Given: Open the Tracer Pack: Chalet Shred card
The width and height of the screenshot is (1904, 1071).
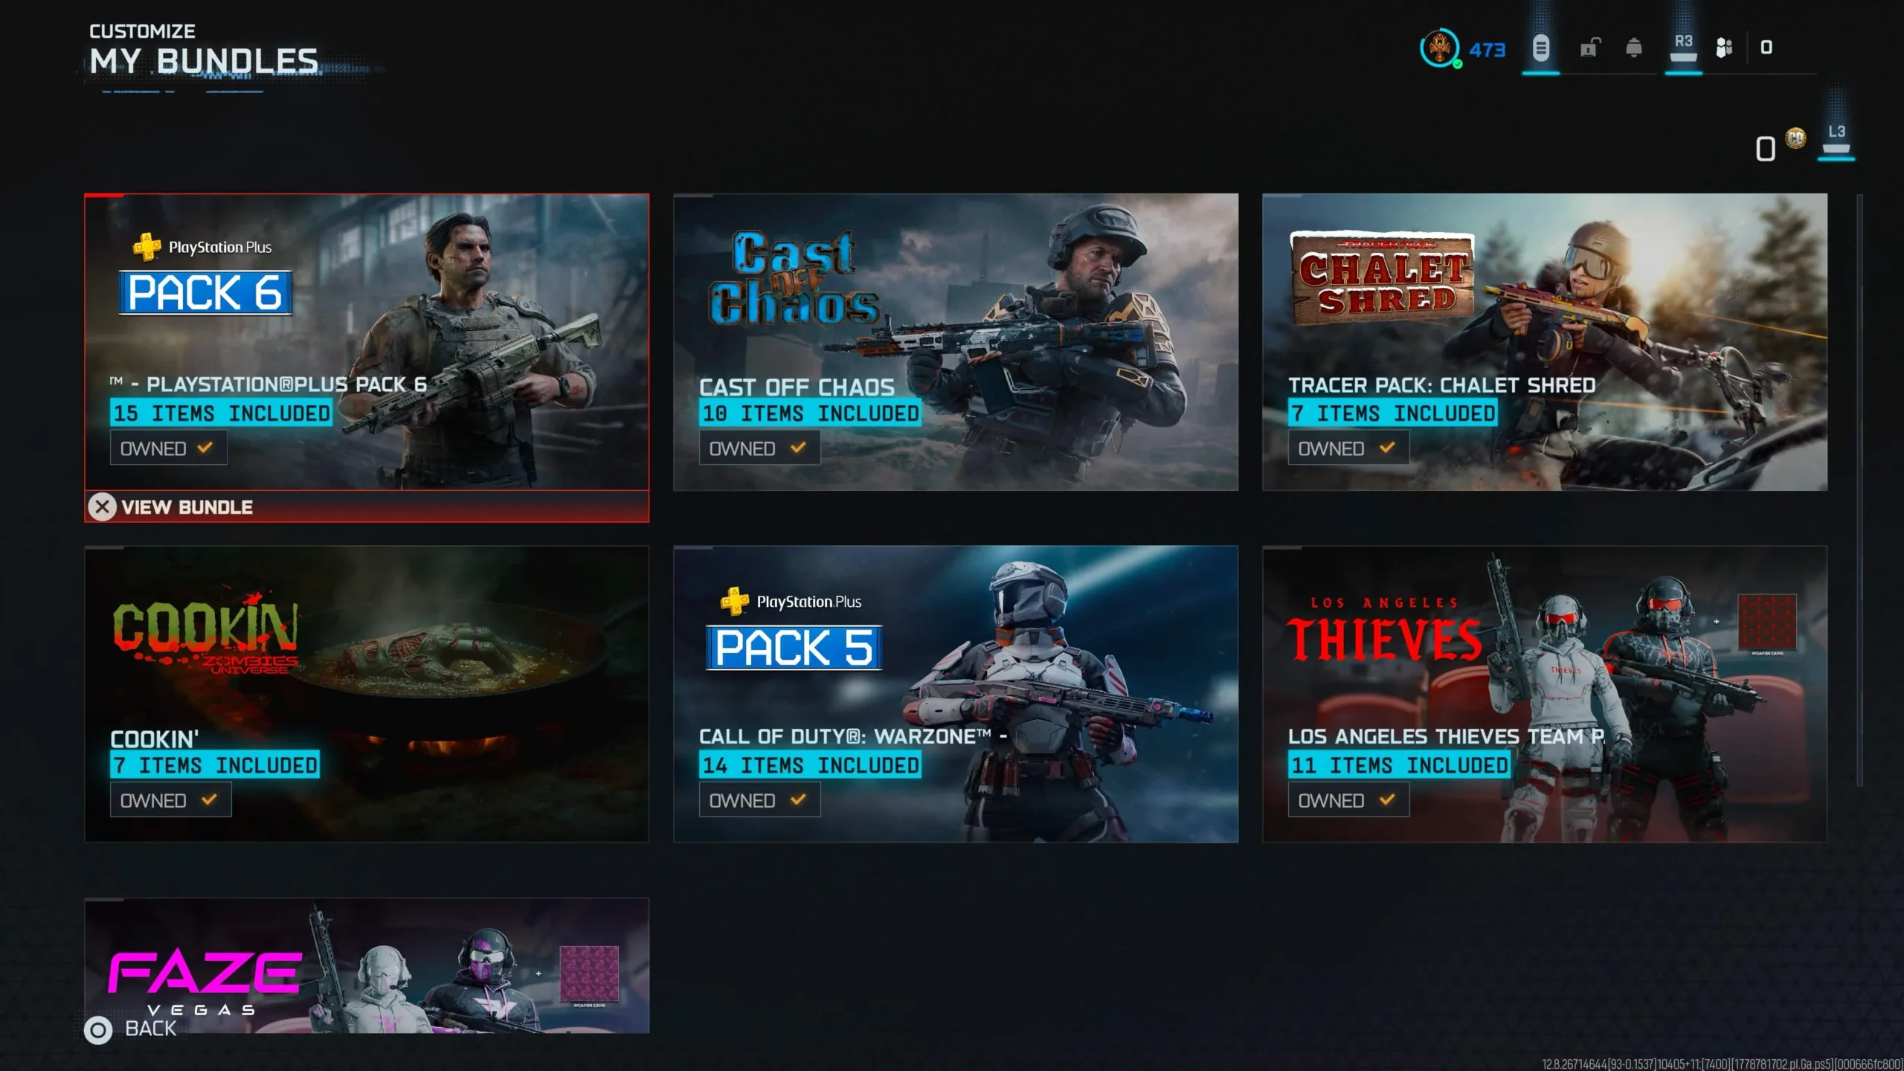Looking at the screenshot, I should (x=1545, y=342).
